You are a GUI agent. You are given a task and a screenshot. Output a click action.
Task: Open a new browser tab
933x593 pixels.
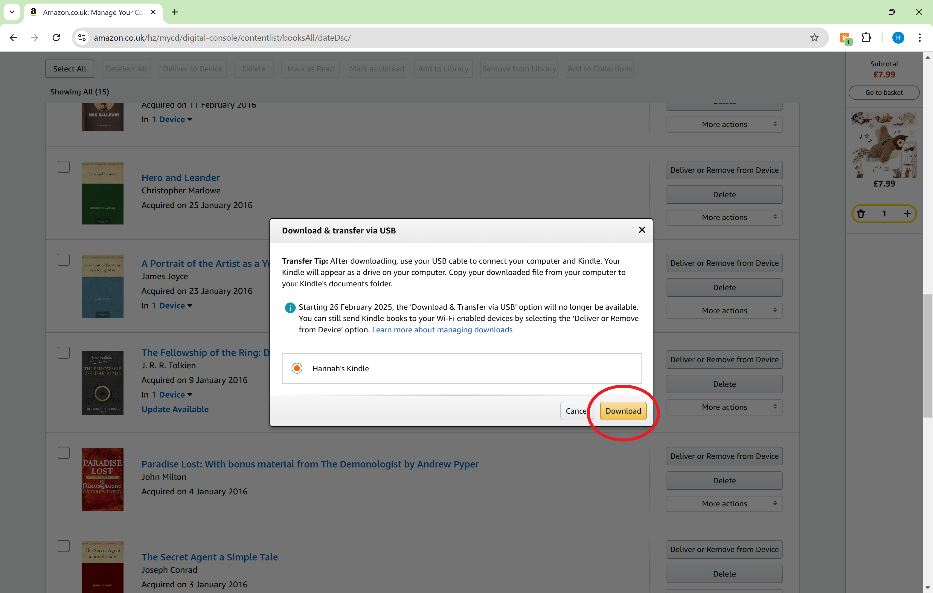point(175,12)
